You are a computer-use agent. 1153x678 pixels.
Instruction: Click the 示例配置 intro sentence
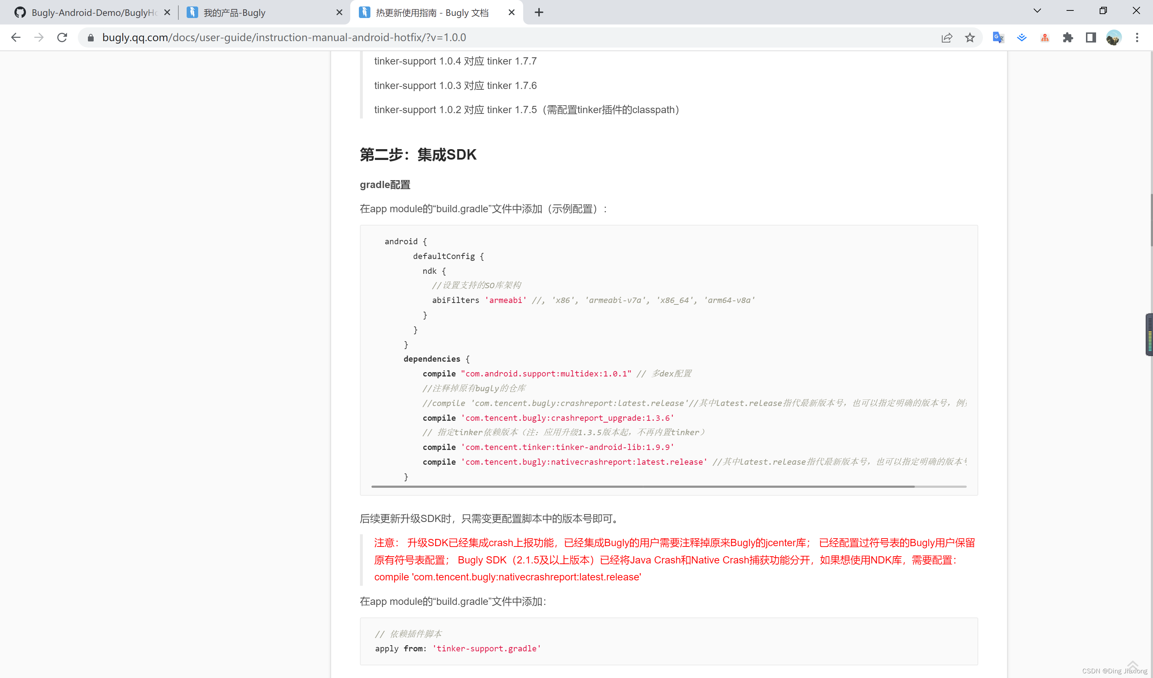coord(484,209)
